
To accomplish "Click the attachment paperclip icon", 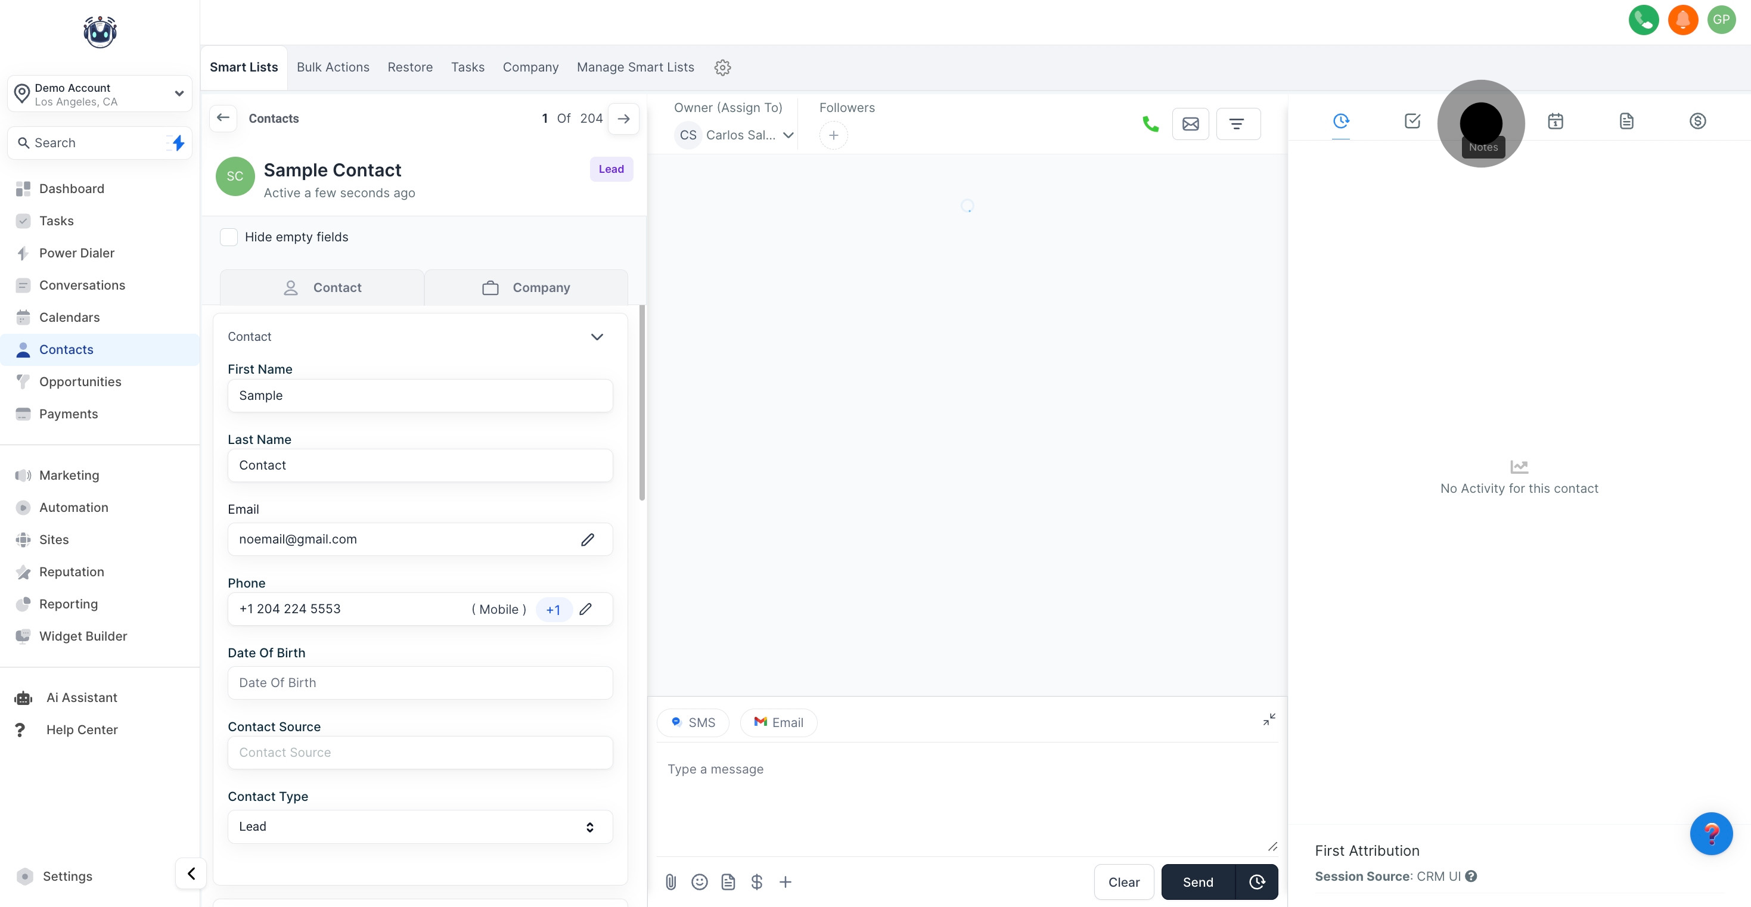I will [x=670, y=882].
